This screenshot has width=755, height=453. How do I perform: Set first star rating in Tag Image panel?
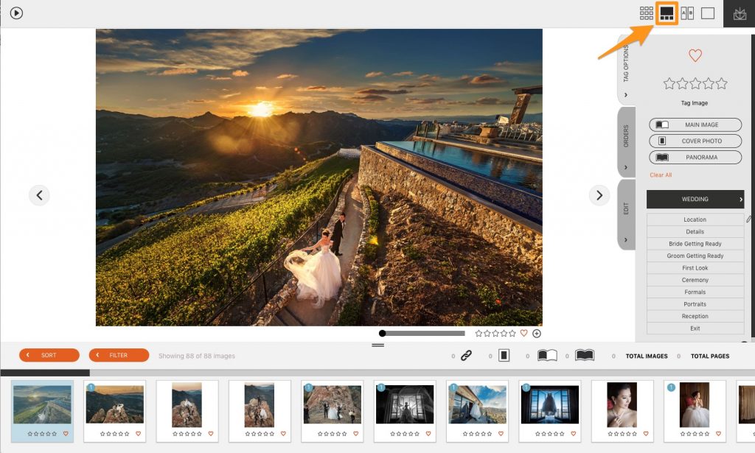[x=669, y=84]
